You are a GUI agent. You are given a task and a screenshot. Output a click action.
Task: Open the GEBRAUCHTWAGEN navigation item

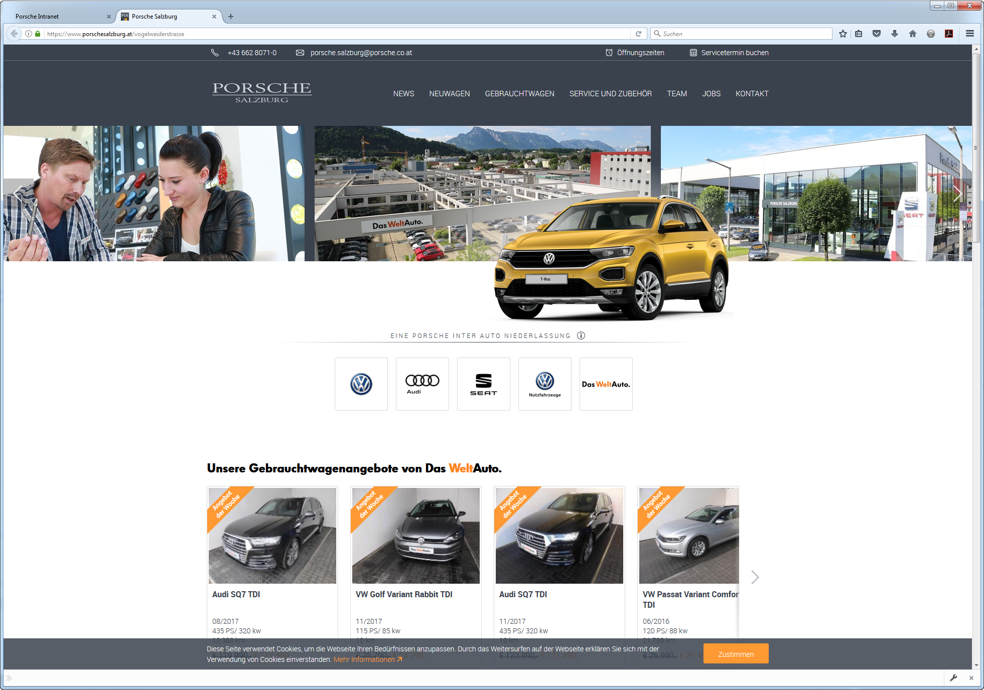[519, 93]
